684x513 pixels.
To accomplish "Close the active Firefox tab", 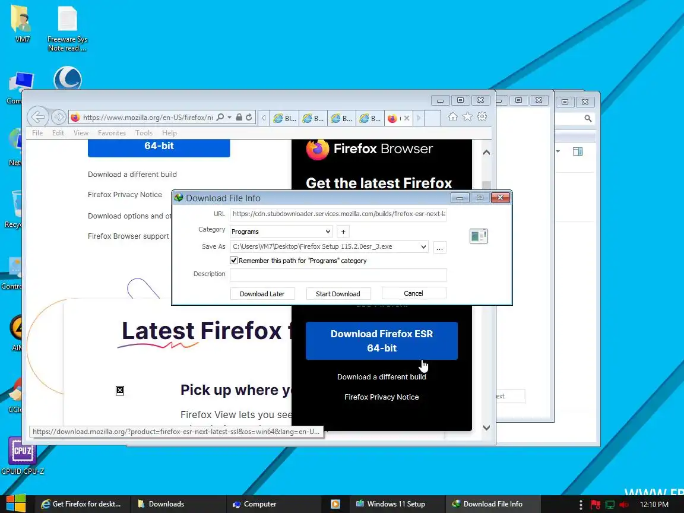I will 407,118.
